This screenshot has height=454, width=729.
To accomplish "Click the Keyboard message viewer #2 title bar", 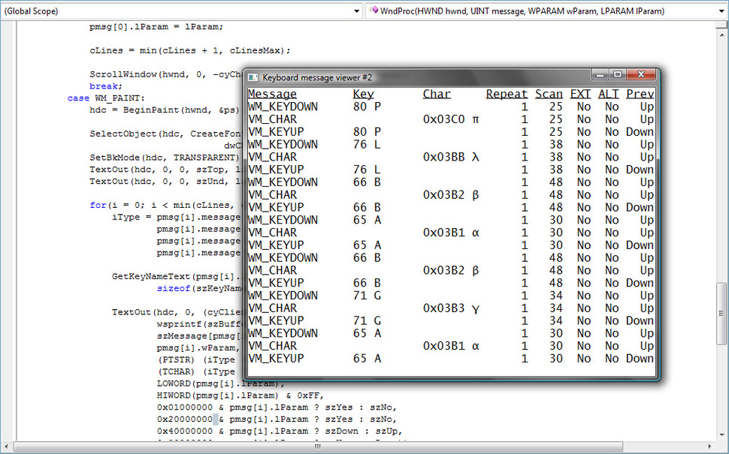I will click(419, 77).
